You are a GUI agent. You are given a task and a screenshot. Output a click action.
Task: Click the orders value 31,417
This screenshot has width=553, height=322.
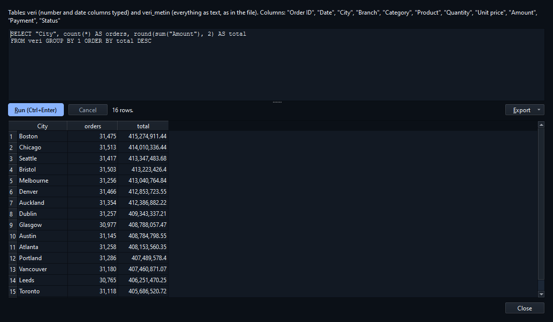pos(93,158)
